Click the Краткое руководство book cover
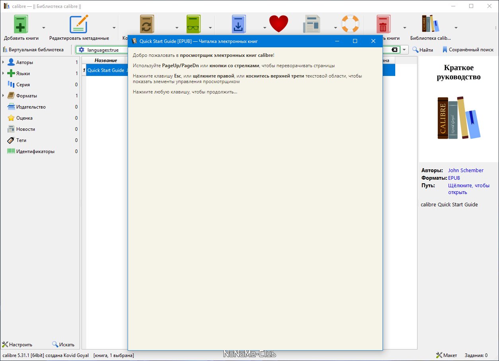This screenshot has height=361, width=499. [458, 109]
